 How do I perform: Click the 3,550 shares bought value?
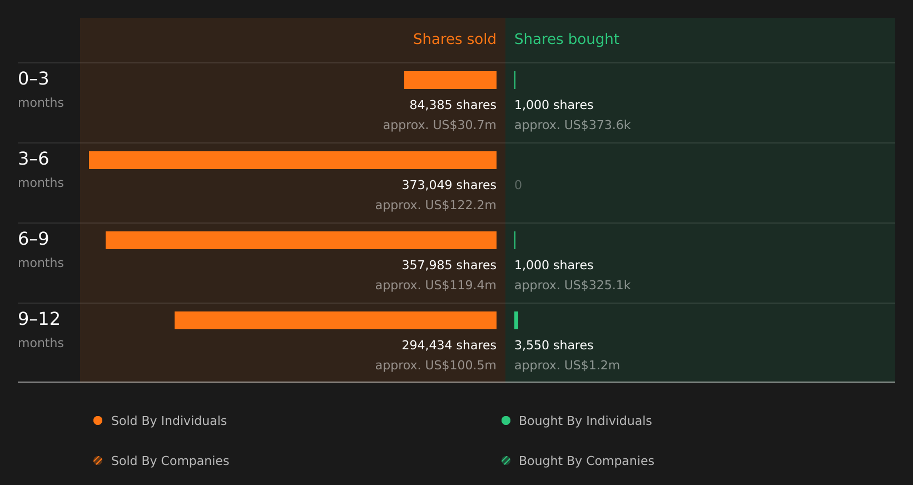pyautogui.click(x=554, y=345)
